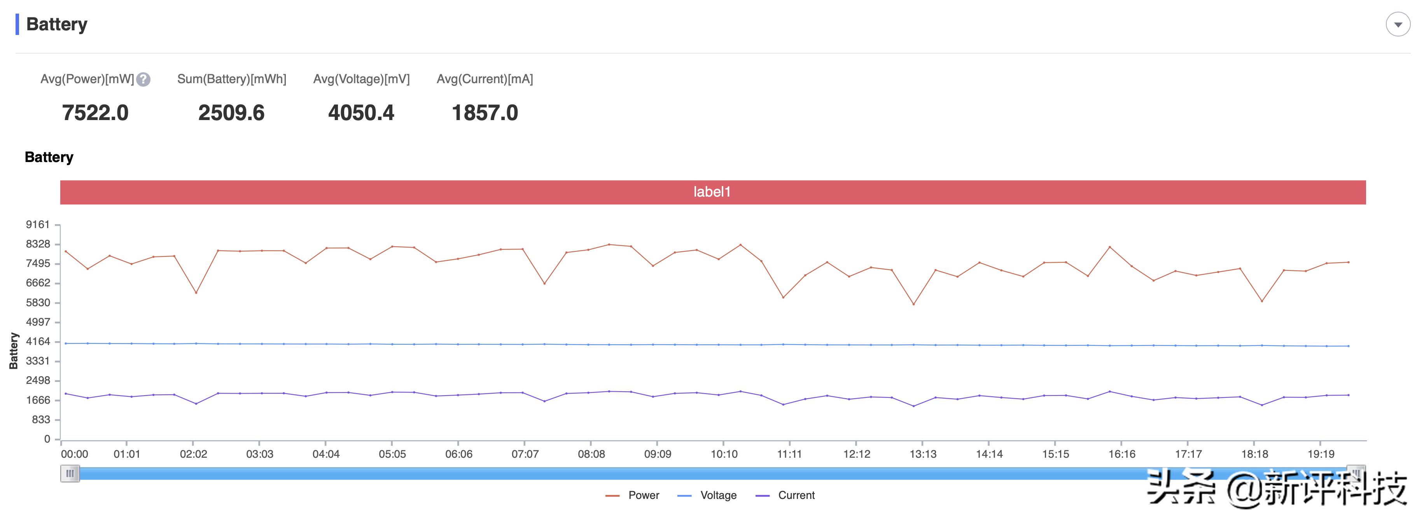Click the Avg(Voltage)[mV] value 4050.4
The width and height of the screenshot is (1424, 523).
[361, 113]
